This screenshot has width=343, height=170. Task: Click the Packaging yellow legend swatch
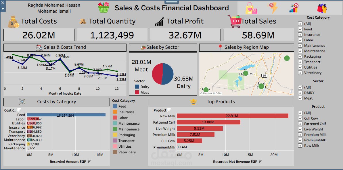[x=115, y=135]
